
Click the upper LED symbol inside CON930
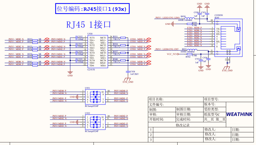239,29
